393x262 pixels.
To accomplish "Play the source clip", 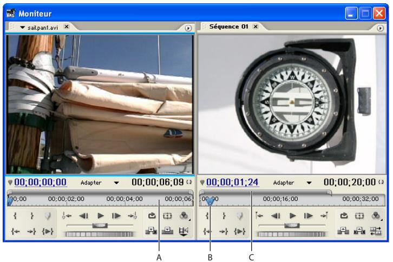I will click(100, 215).
